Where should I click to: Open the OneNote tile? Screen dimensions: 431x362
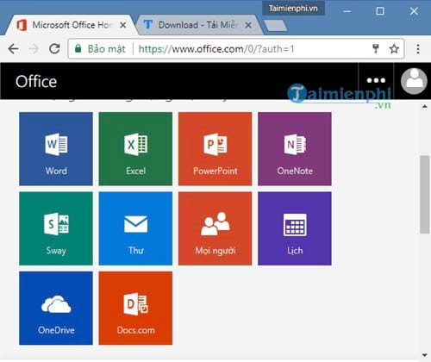coord(295,149)
